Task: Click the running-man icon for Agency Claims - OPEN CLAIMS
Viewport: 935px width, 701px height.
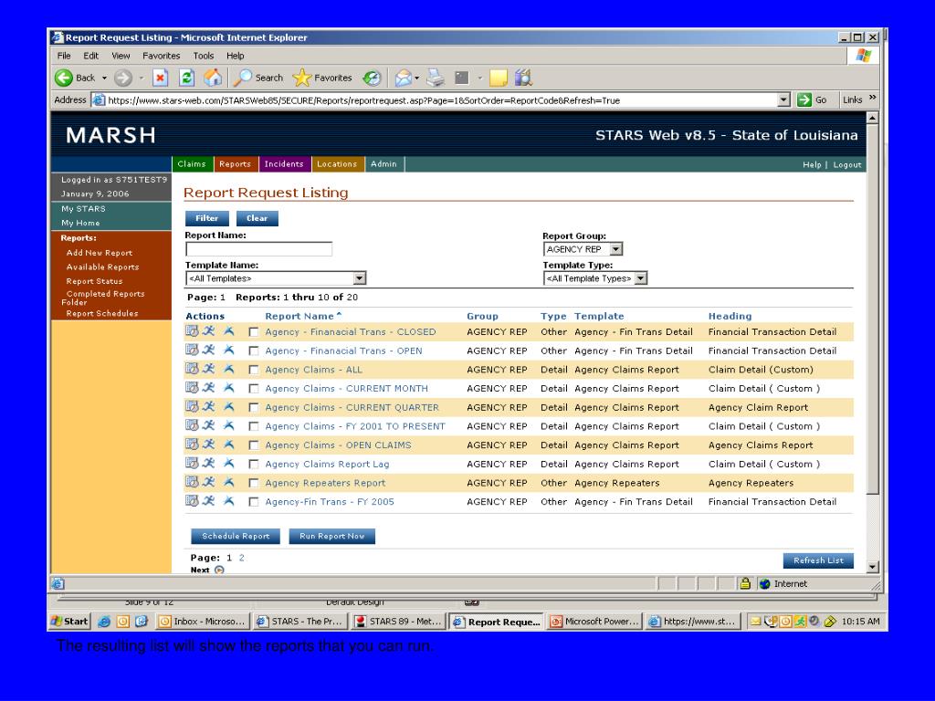Action: click(x=209, y=445)
